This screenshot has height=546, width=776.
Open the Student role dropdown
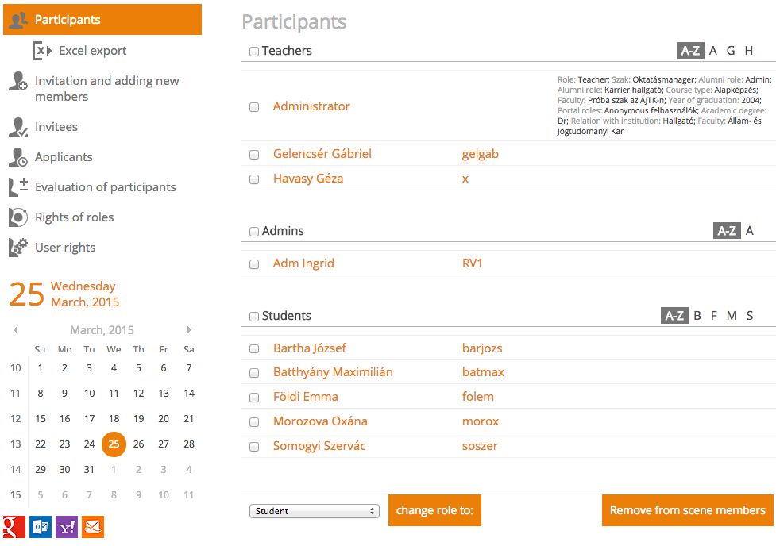tap(315, 511)
